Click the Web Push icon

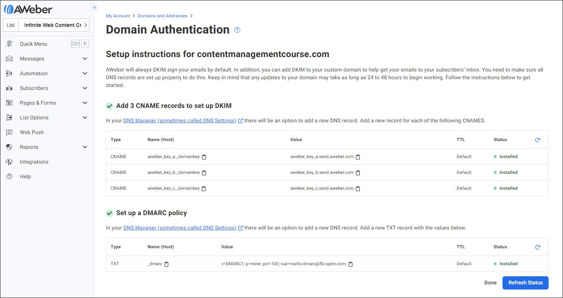pos(10,132)
